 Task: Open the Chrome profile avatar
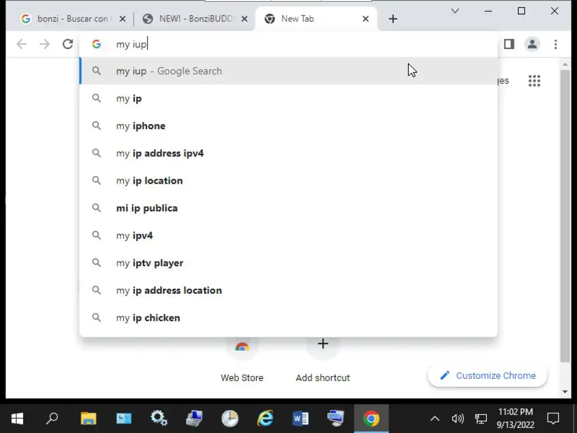[532, 44]
